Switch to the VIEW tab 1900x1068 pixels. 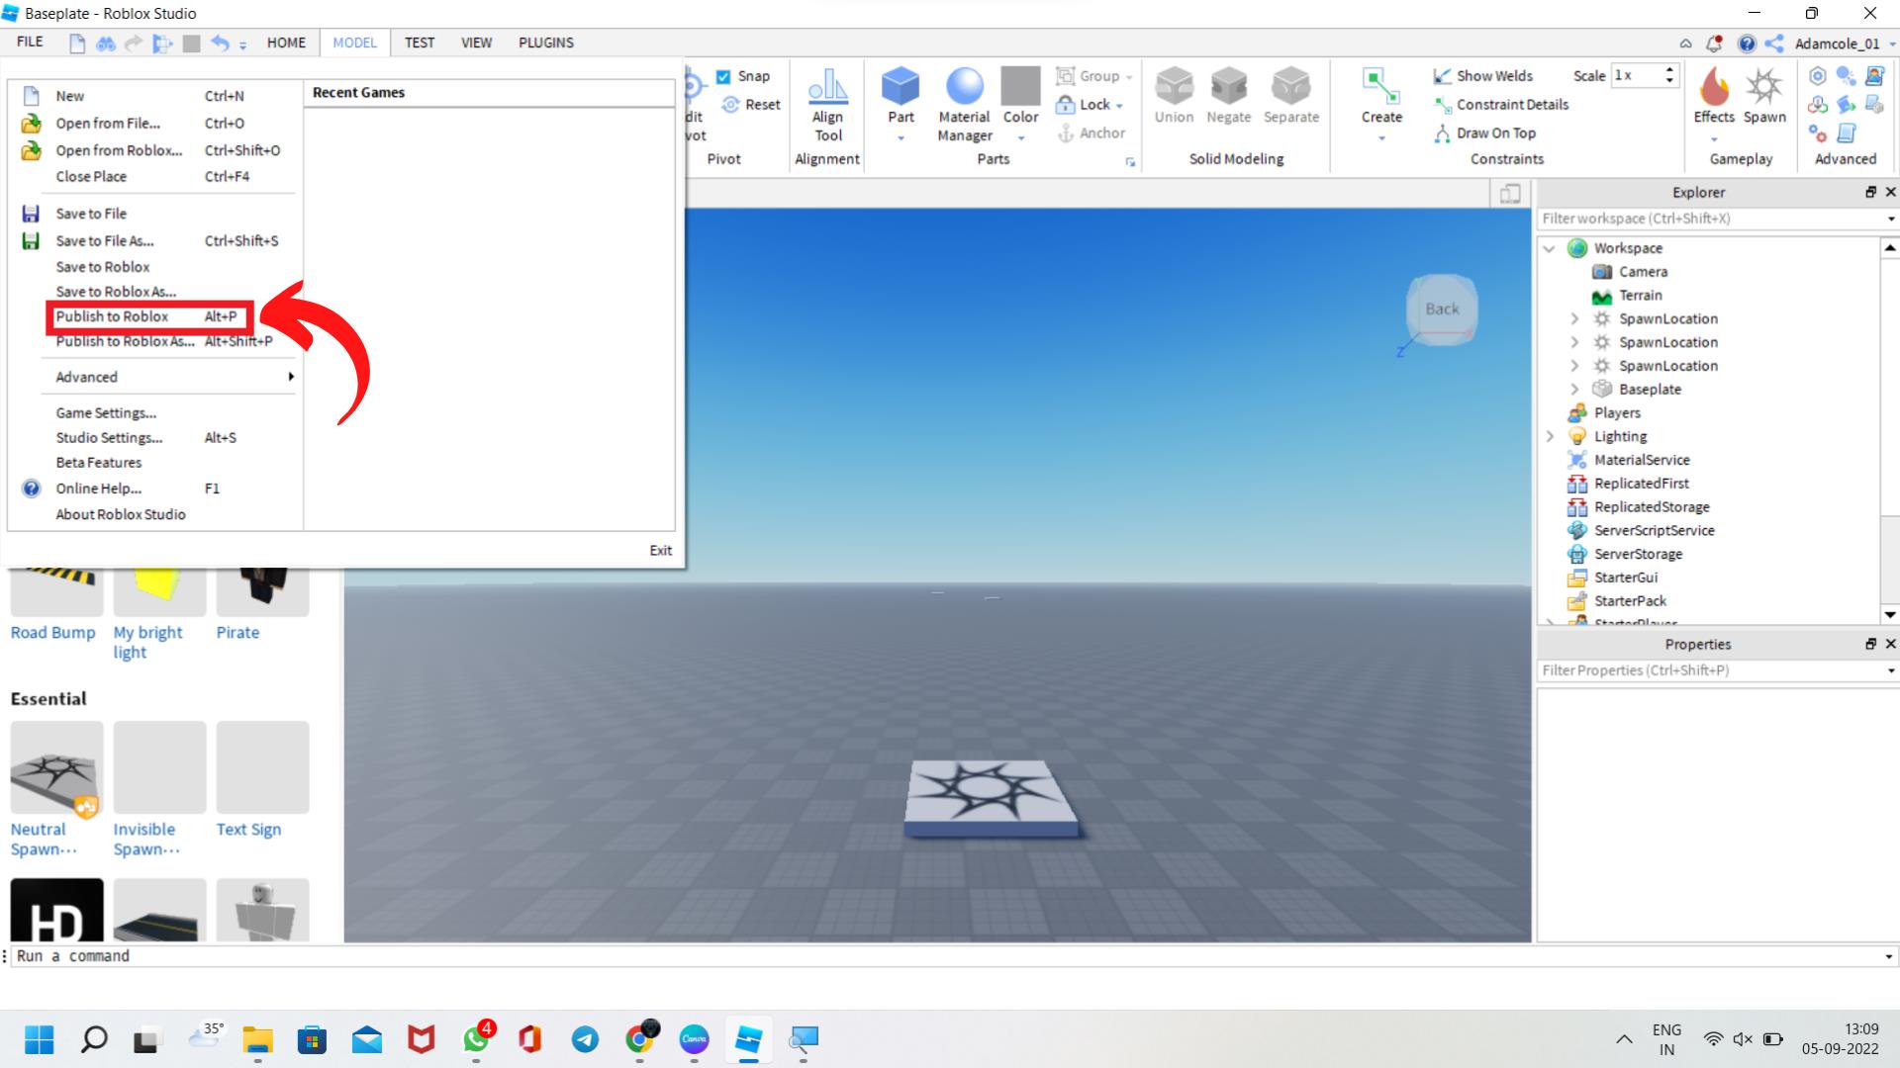pyautogui.click(x=476, y=43)
